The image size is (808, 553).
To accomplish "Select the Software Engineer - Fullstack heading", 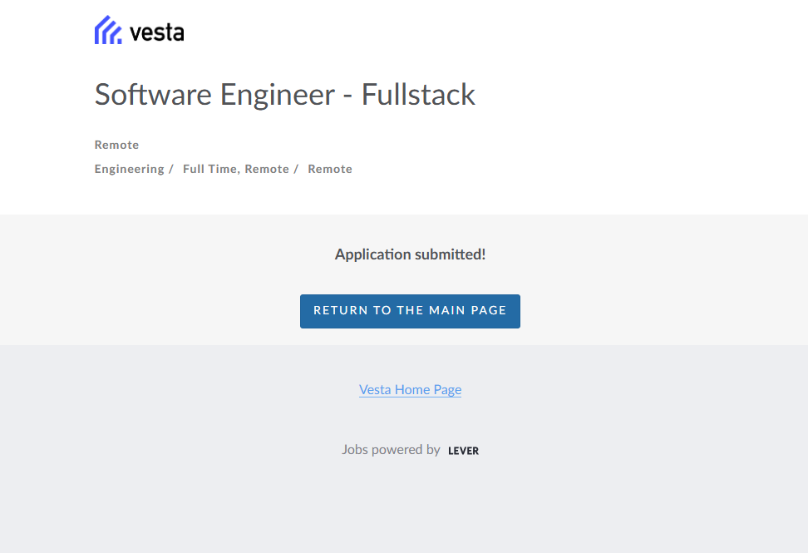I will tap(284, 95).
